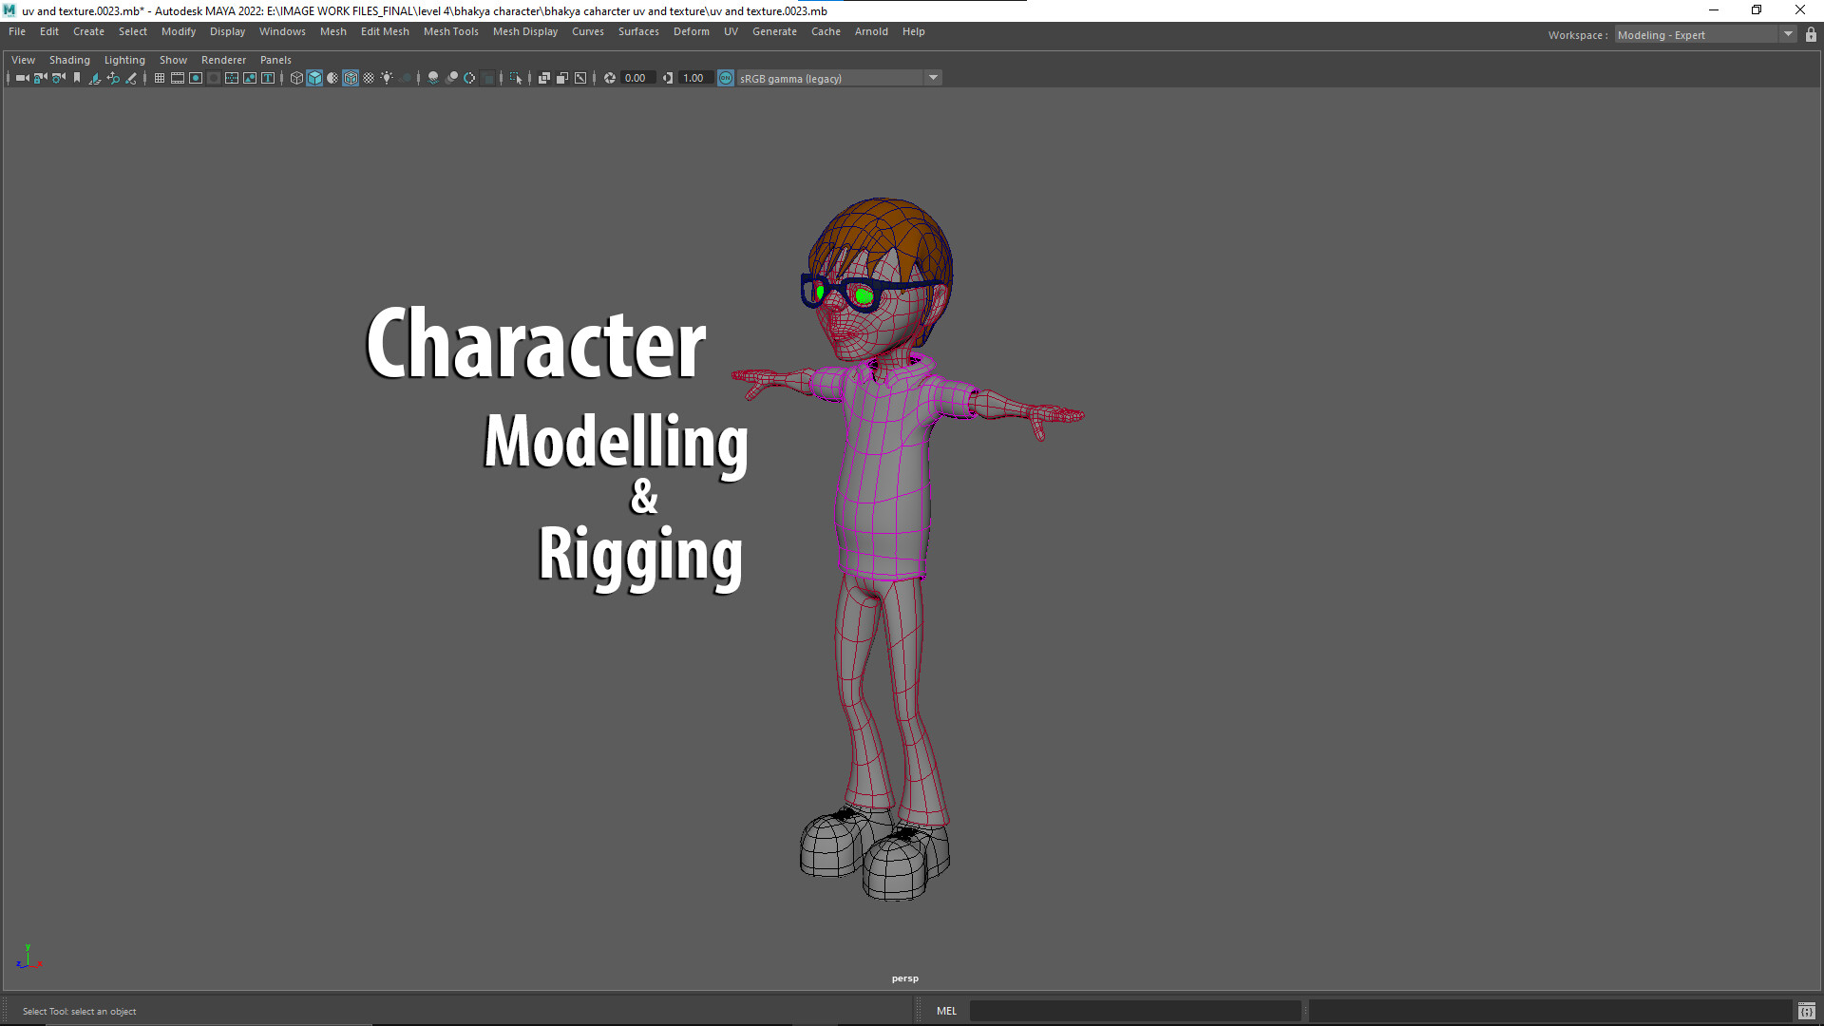Click the Textured display icon

point(351,78)
